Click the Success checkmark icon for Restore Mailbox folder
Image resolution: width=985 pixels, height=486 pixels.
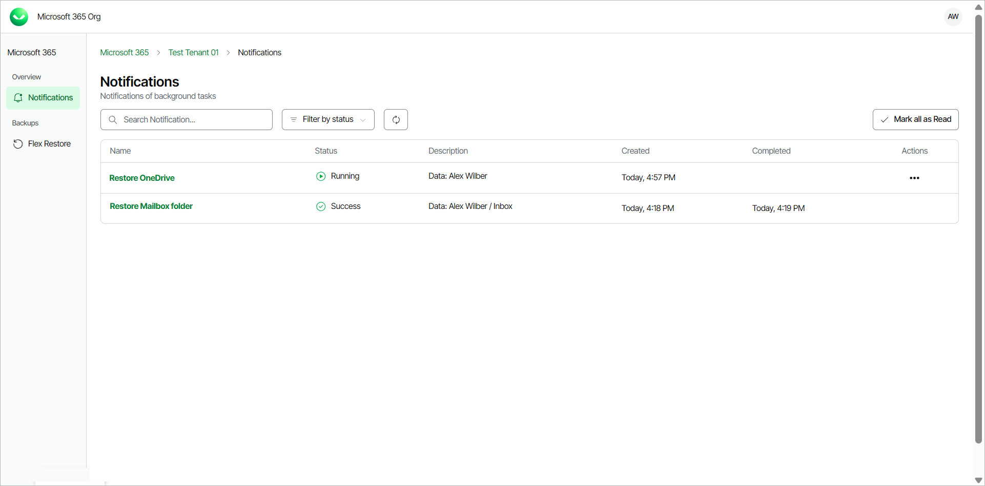point(321,206)
